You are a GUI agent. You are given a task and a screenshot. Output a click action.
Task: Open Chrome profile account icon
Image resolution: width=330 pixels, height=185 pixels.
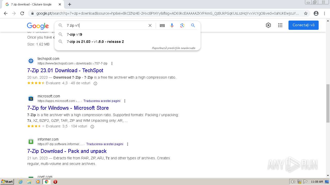tap(316, 13)
